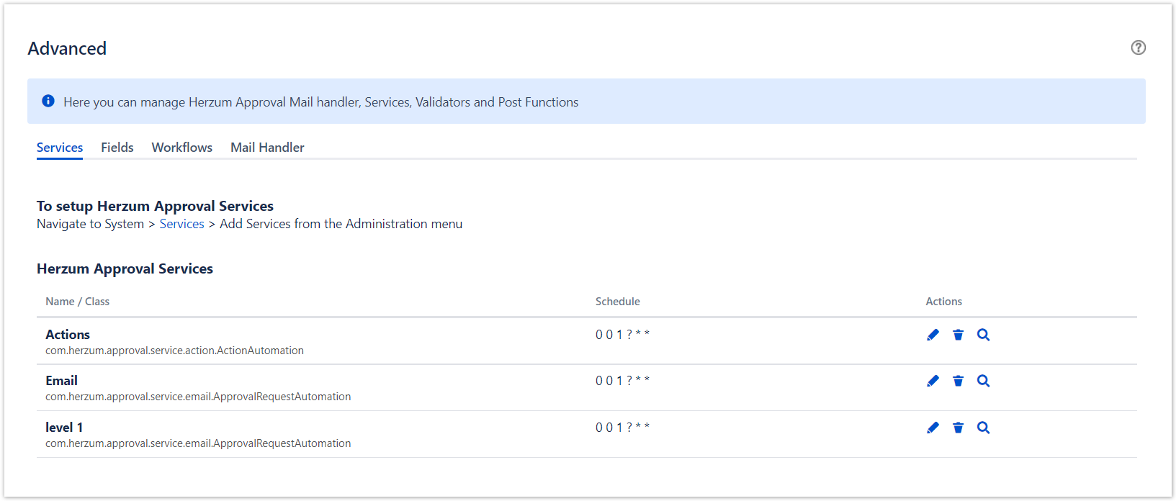
Task: Click the magnifier icon for Actions service
Action: 983,335
